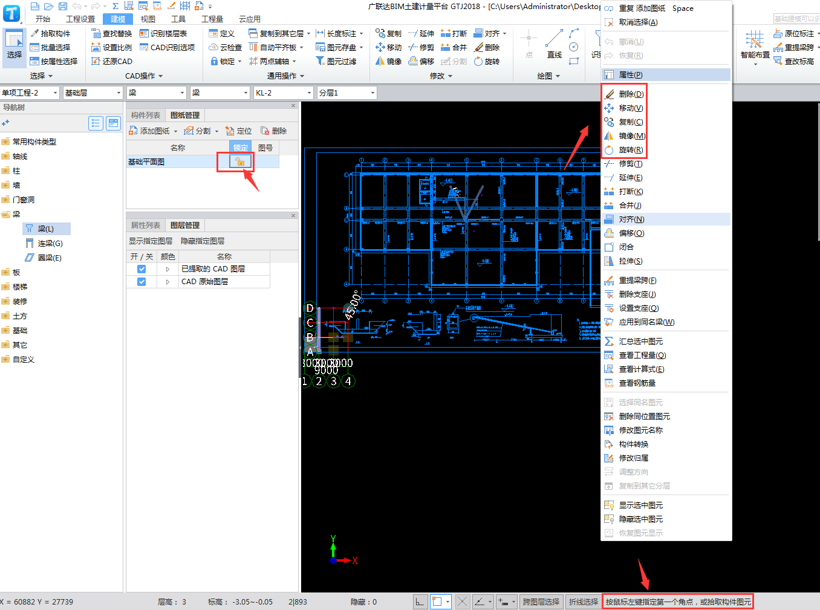This screenshot has height=610, width=820.
Task: Expand the CAD 原始图层 row arrow
Action: pos(168,282)
